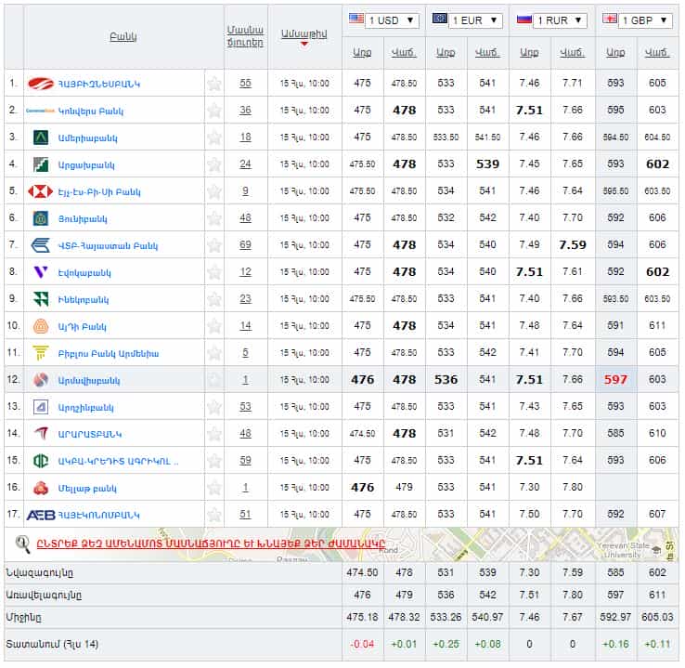
Task: Toggle the favorite star for Ameriabank row
Action: pos(214,138)
